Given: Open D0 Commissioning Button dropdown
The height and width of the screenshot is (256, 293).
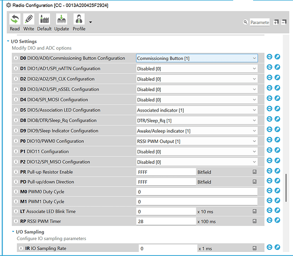Looking at the screenshot, I should click(x=197, y=58).
